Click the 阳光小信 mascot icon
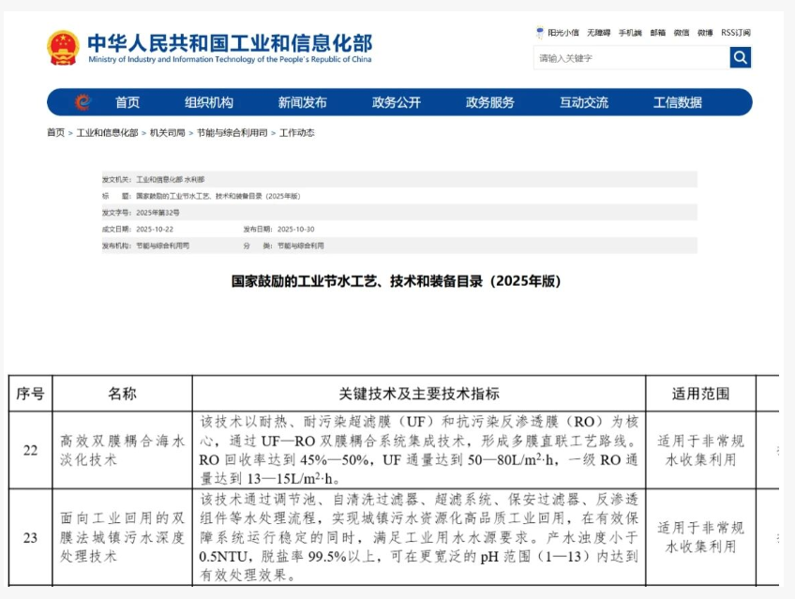Screen dimensions: 795x599 pos(540,33)
